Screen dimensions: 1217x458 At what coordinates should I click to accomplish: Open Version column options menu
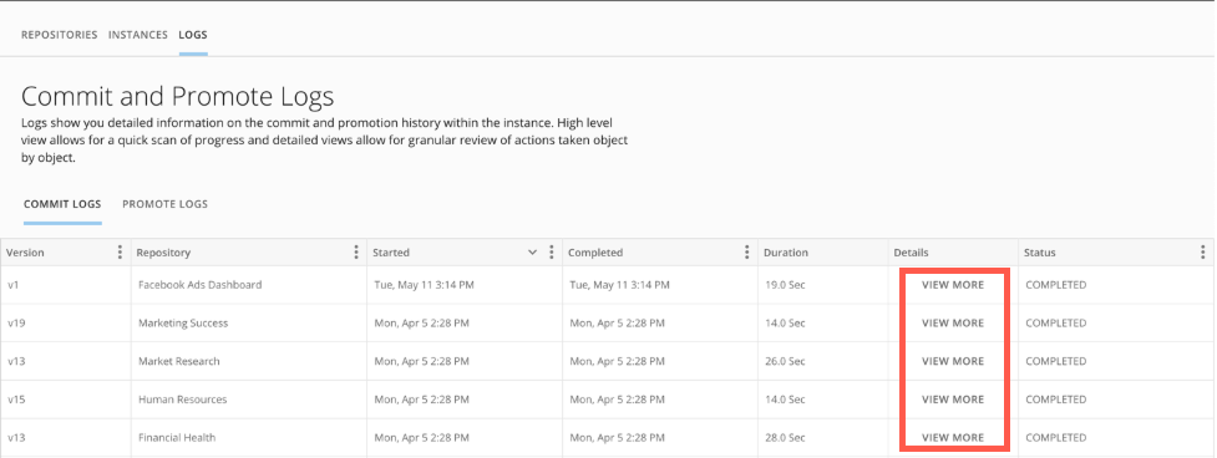point(120,252)
